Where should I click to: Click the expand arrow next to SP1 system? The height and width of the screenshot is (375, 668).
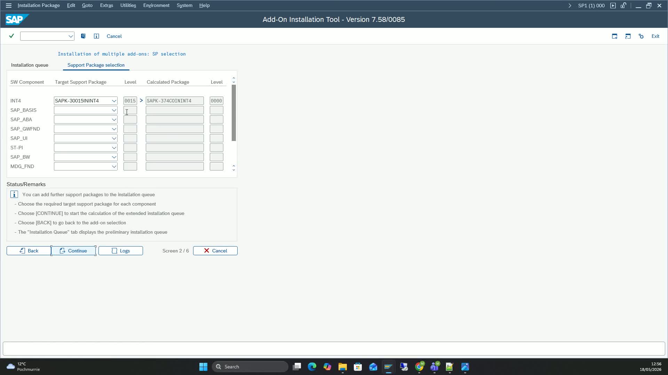click(x=570, y=6)
